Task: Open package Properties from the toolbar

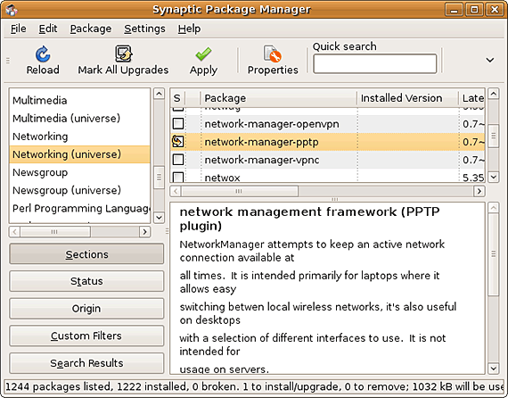Action: pos(273,61)
